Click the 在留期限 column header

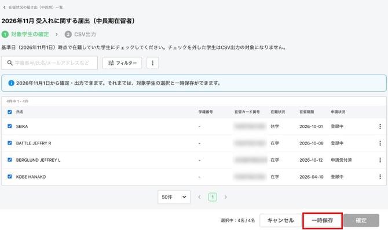pyautogui.click(x=307, y=112)
